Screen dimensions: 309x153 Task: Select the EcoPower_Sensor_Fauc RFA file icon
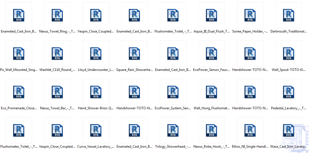[x=211, y=54]
